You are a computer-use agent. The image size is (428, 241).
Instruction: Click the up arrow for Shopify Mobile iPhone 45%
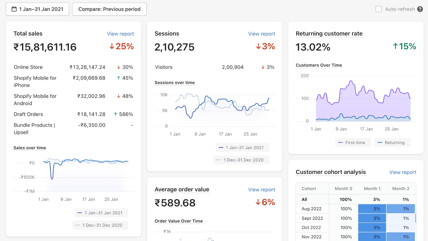[119, 78]
